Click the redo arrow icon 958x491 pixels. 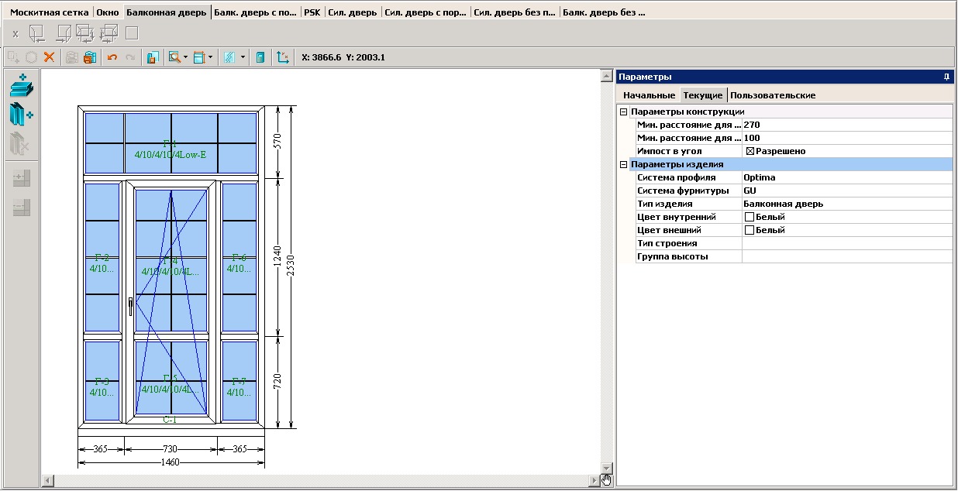point(130,57)
